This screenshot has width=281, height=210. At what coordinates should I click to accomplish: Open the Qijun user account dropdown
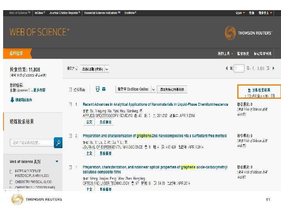pos(240,13)
